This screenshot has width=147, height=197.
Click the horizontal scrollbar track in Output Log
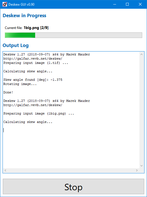[71, 171]
